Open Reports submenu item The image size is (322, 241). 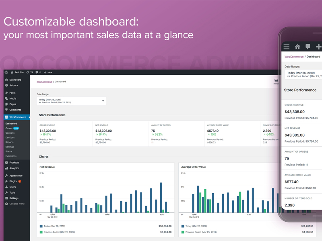point(9,142)
